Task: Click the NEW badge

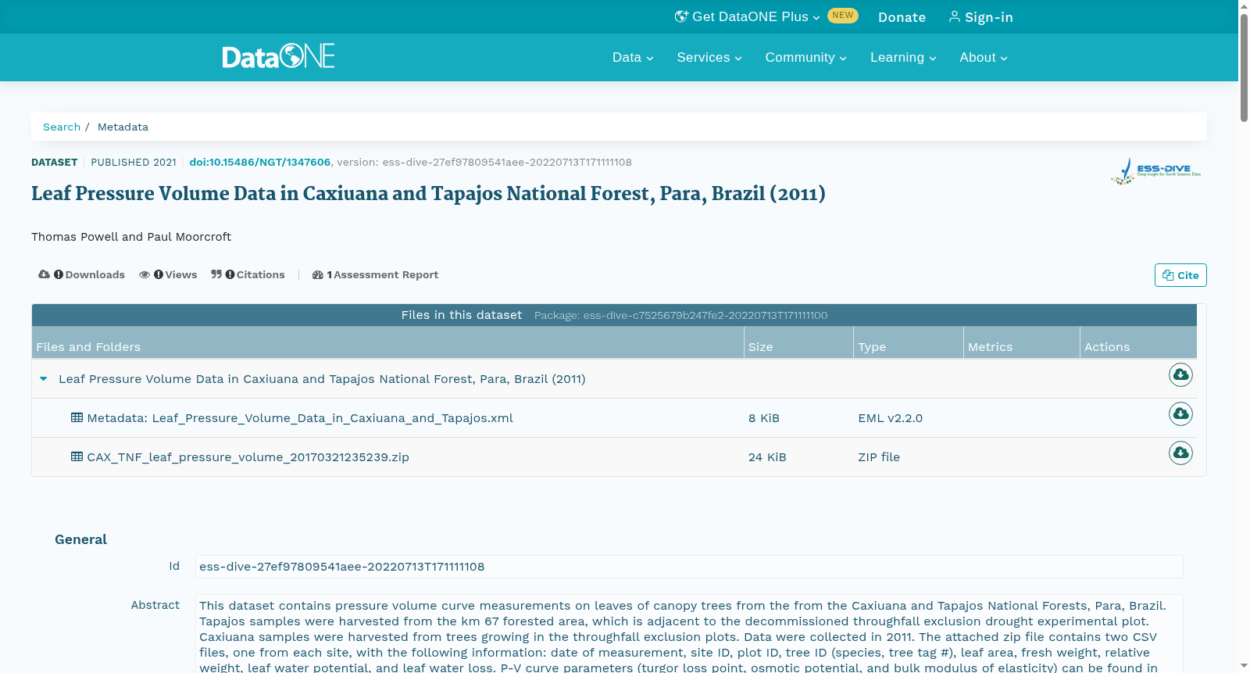Action: pos(843,16)
